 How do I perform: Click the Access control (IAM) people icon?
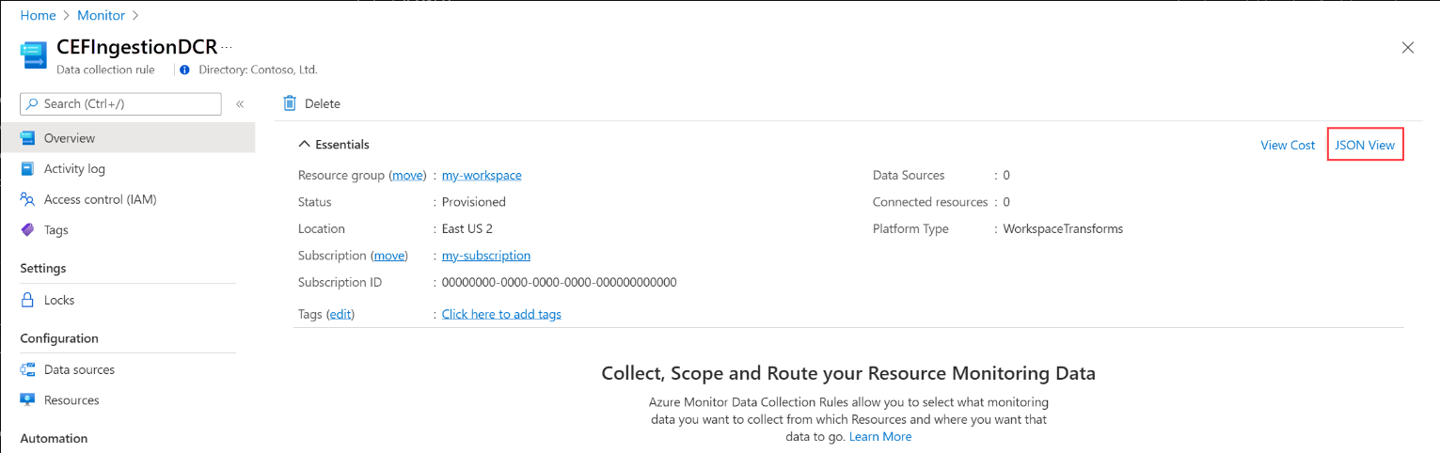(28, 199)
